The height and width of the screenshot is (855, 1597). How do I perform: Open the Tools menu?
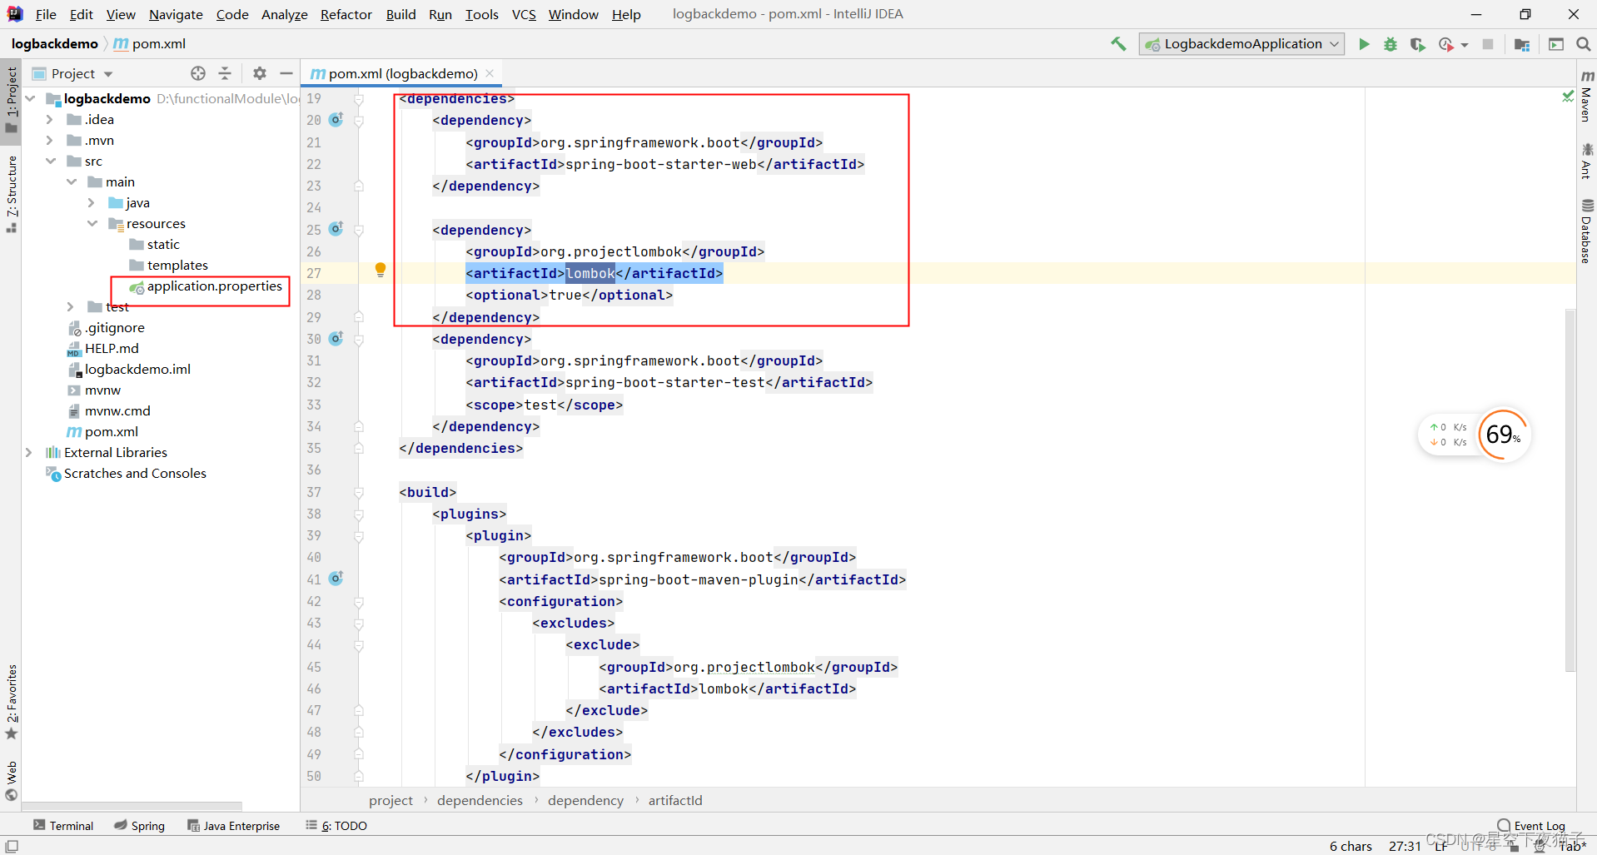click(x=481, y=14)
